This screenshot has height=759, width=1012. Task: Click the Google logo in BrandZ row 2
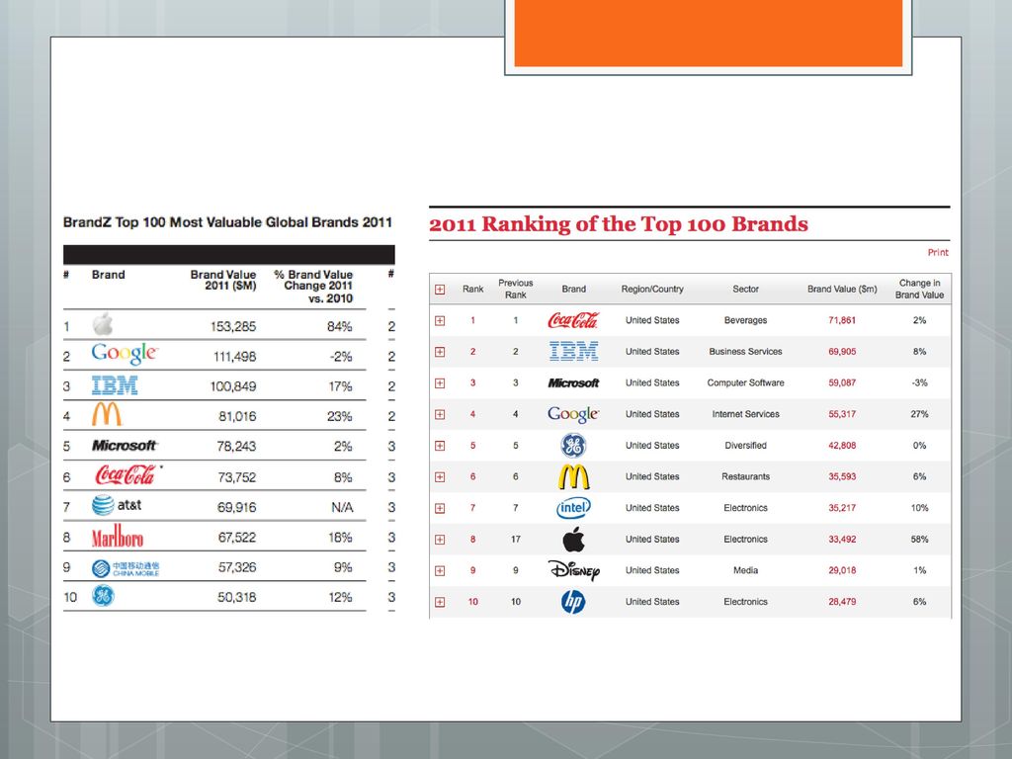coord(124,354)
